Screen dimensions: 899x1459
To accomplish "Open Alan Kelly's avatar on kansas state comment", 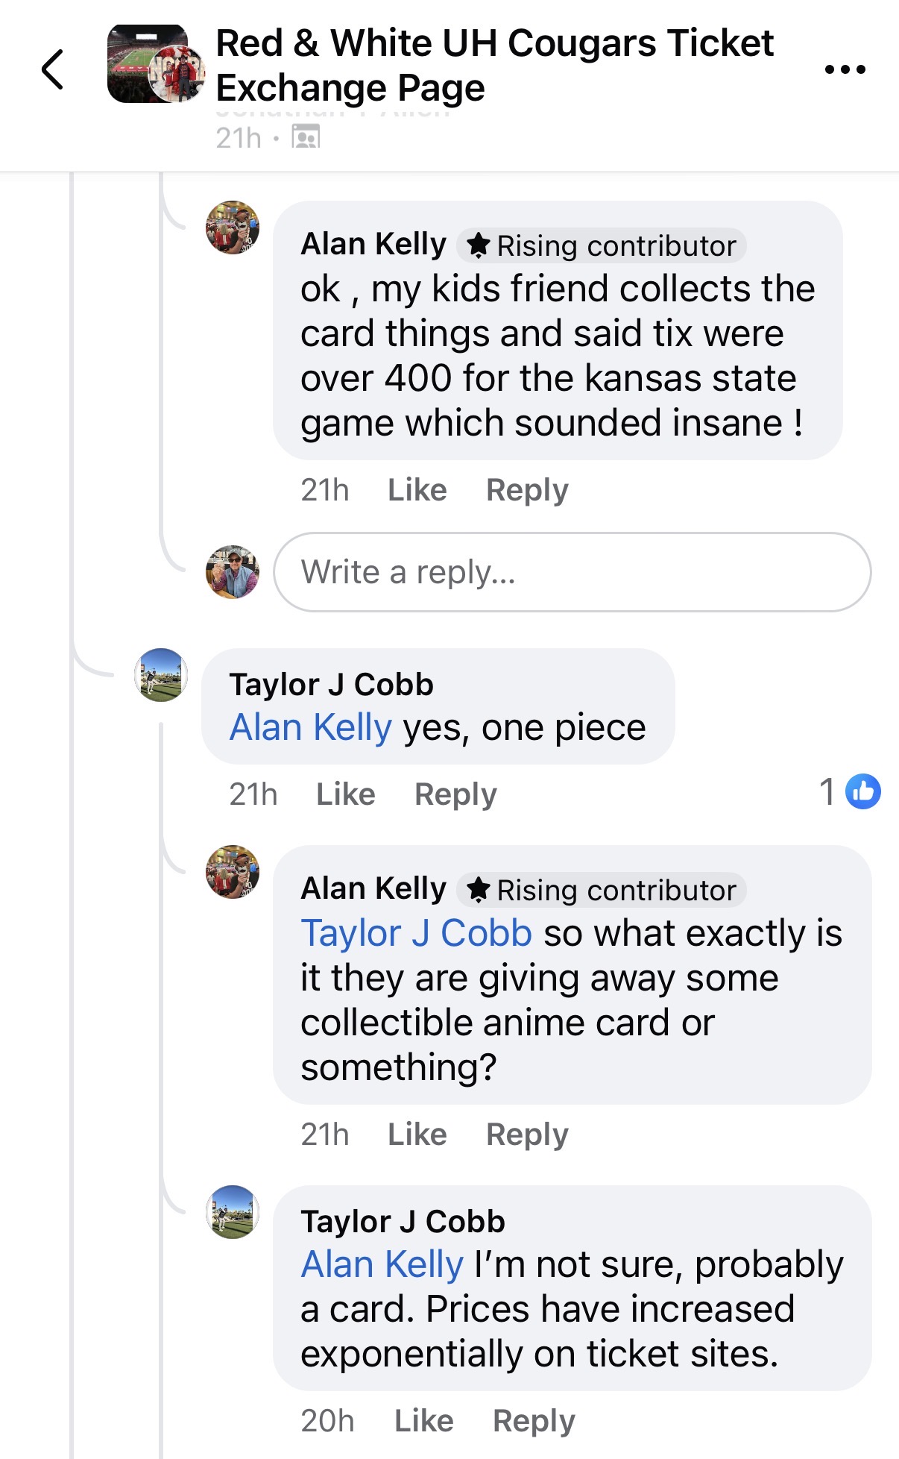I will 233,228.
